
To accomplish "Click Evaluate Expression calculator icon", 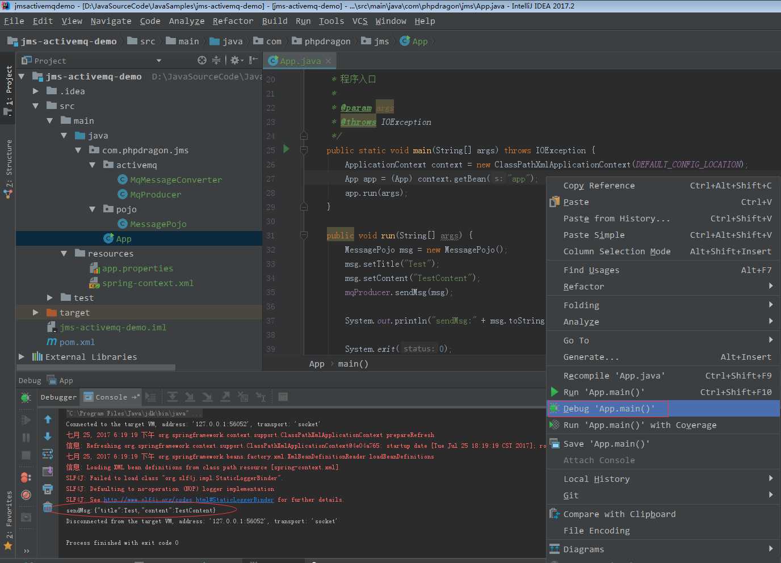I will [283, 397].
